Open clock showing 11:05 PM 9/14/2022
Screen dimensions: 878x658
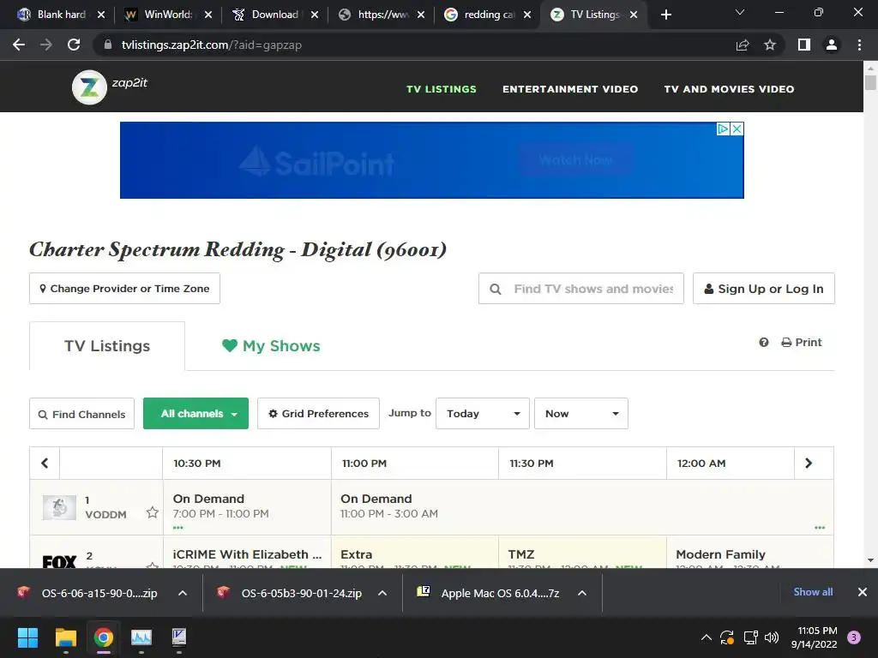click(x=815, y=637)
